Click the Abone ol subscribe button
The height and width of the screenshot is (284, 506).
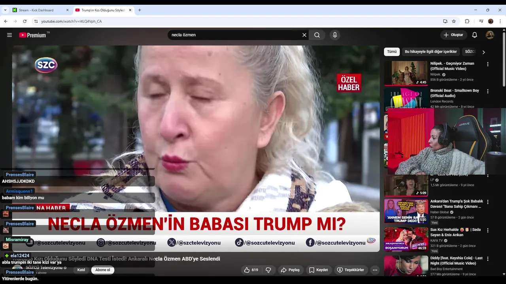[103, 270]
